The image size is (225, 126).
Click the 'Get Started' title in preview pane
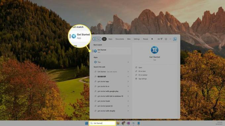tap(155, 57)
